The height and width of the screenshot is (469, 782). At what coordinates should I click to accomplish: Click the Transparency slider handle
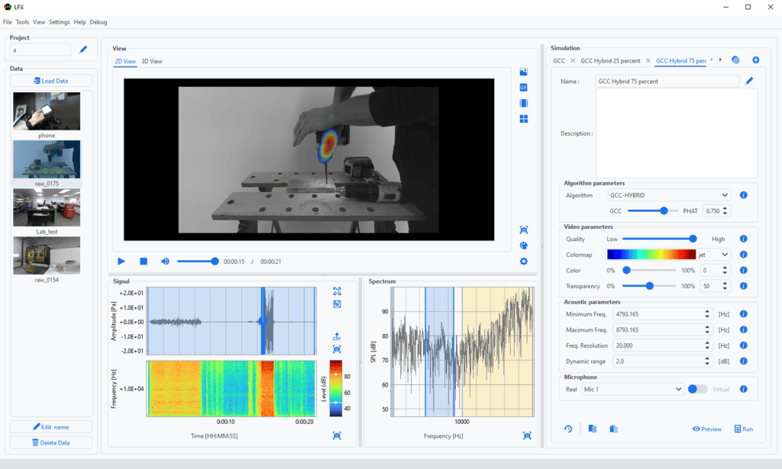(x=649, y=286)
